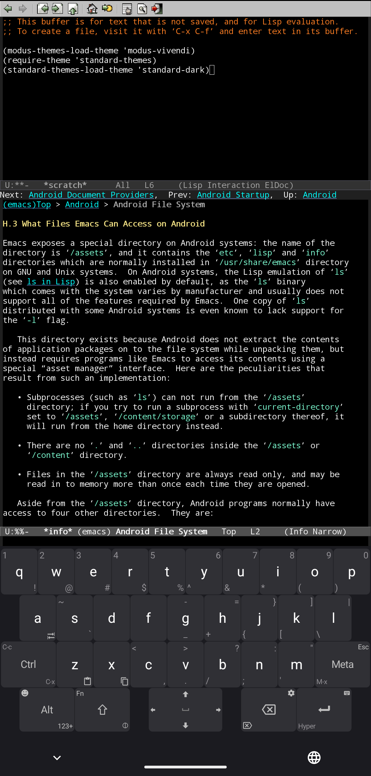
Task: Tap the down arrow on navigation pad
Action: (185, 725)
